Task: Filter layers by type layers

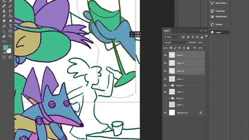Action: point(193,37)
